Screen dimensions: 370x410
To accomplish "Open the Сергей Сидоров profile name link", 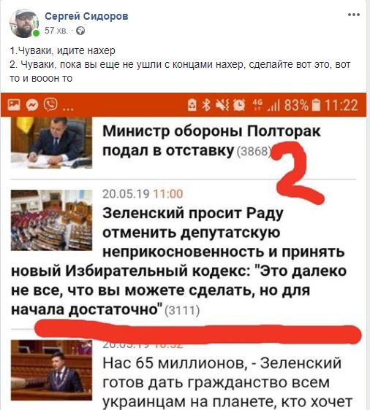I will pos(86,16).
